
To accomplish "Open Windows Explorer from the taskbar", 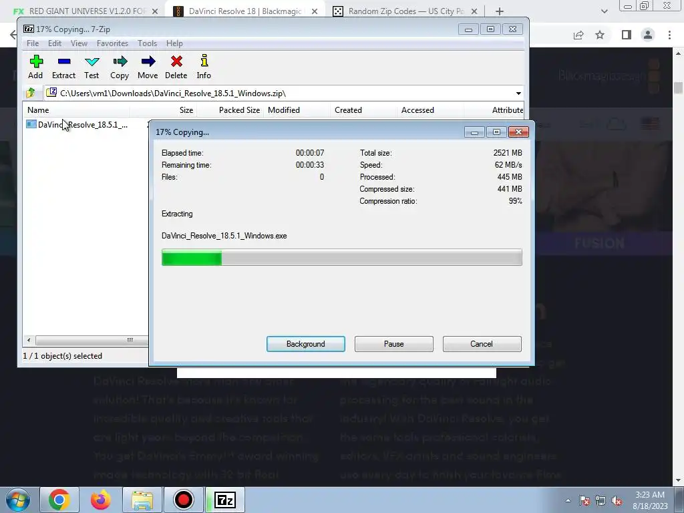I will click(142, 500).
